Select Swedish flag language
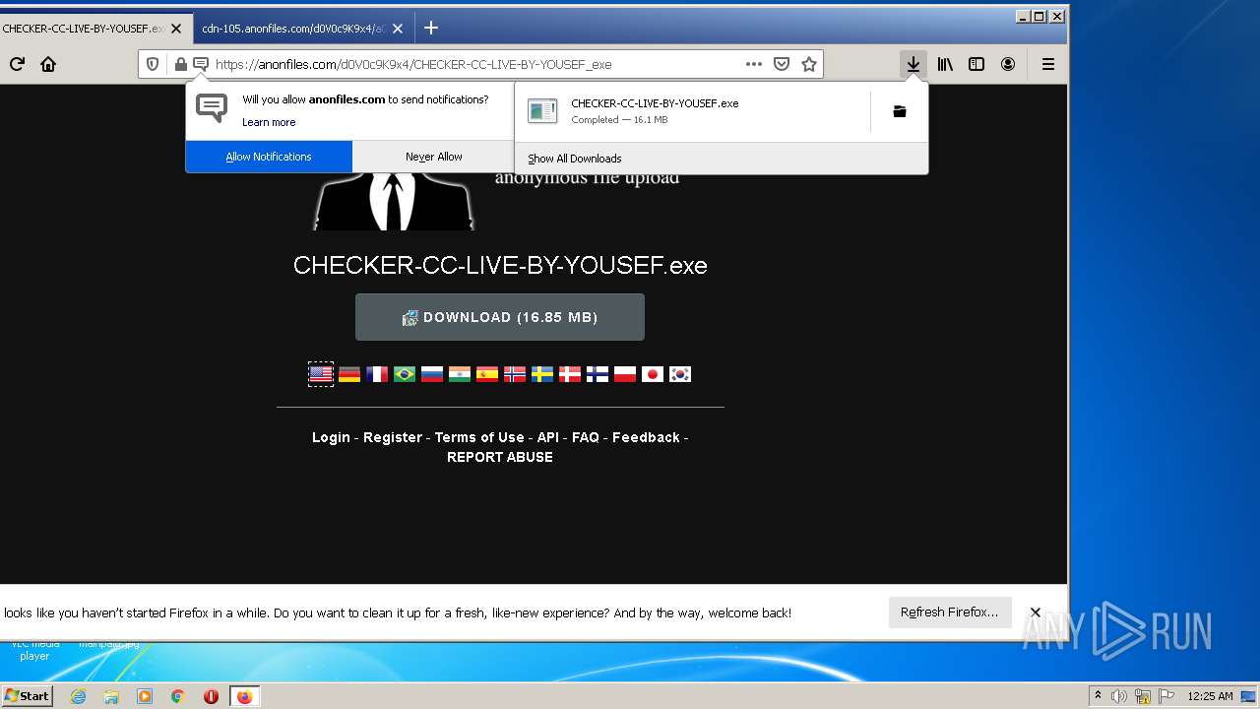This screenshot has width=1260, height=709. click(542, 374)
